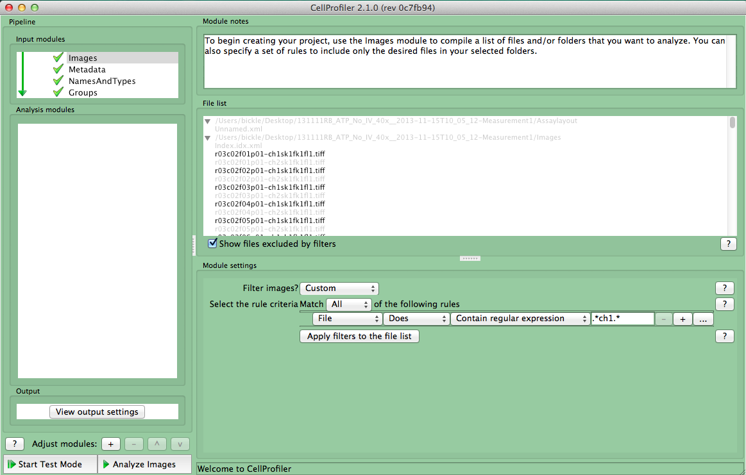The image size is (746, 475).
Task: Click green checkmark beside Images module
Action: coord(58,58)
